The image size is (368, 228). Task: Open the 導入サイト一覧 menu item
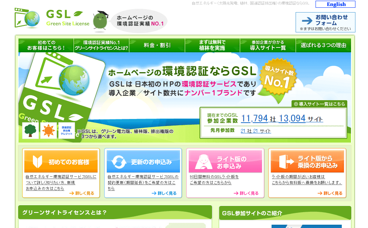268,45
